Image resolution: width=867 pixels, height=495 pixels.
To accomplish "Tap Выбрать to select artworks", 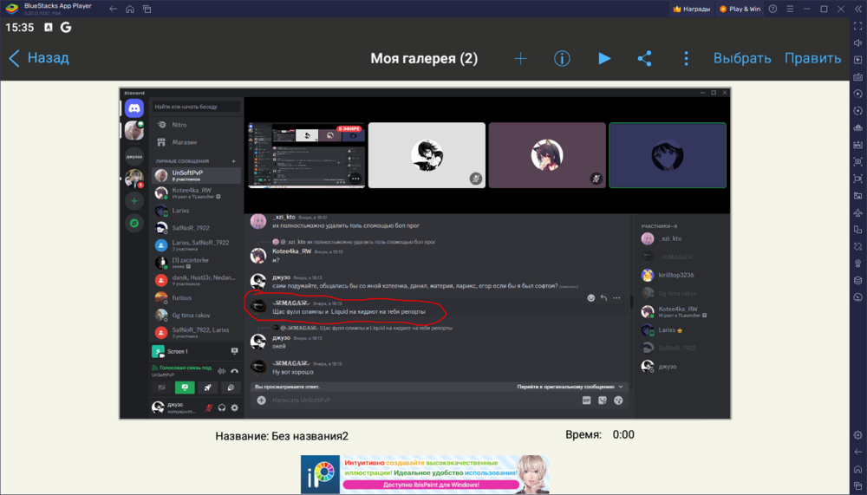I will click(742, 58).
